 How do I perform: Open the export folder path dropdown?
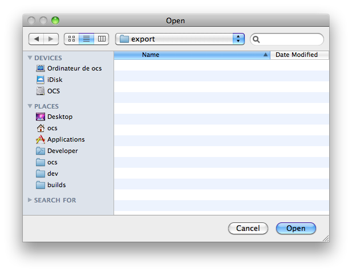point(180,39)
